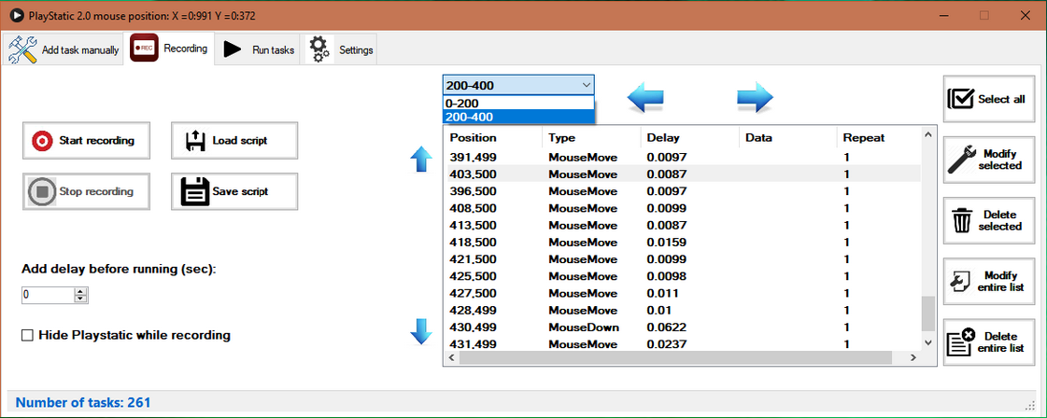
Task: Click the Select all button label
Action: click(1001, 99)
